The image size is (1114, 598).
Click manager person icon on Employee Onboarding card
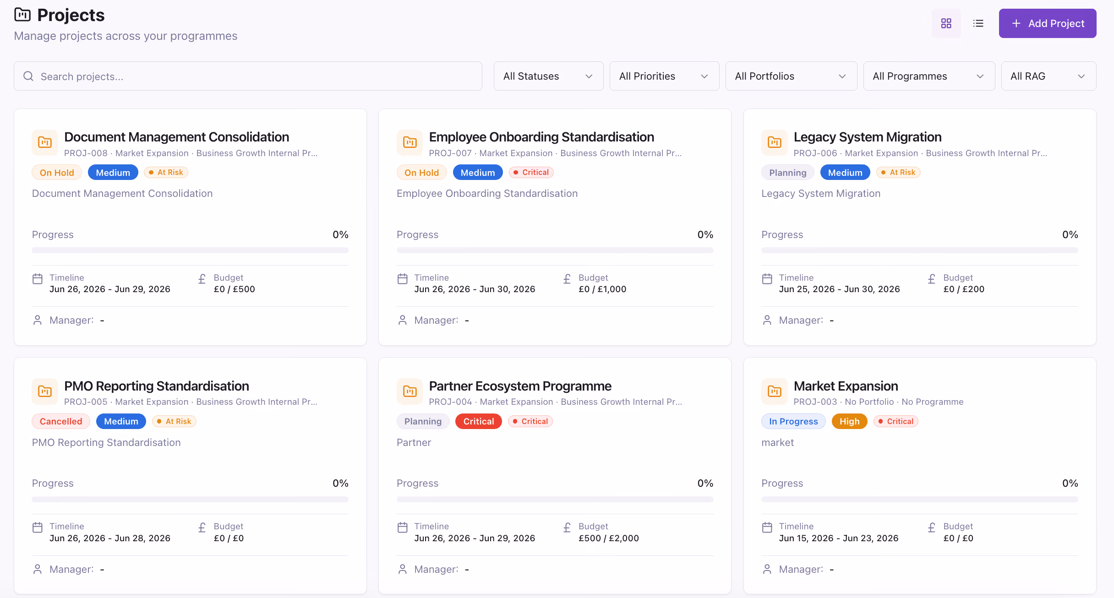[402, 320]
